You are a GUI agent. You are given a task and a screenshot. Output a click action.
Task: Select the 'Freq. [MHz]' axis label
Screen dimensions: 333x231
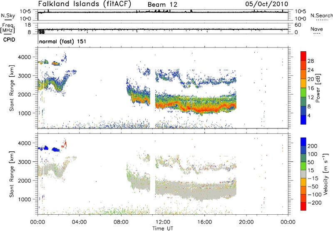pos(7,28)
